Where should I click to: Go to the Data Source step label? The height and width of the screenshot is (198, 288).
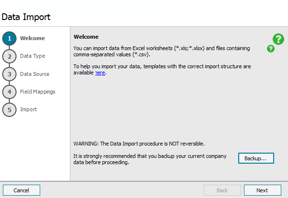pos(35,74)
